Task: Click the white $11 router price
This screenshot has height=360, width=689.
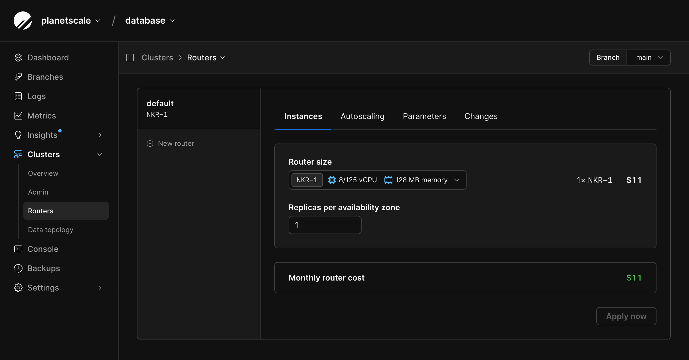Action: pos(634,180)
